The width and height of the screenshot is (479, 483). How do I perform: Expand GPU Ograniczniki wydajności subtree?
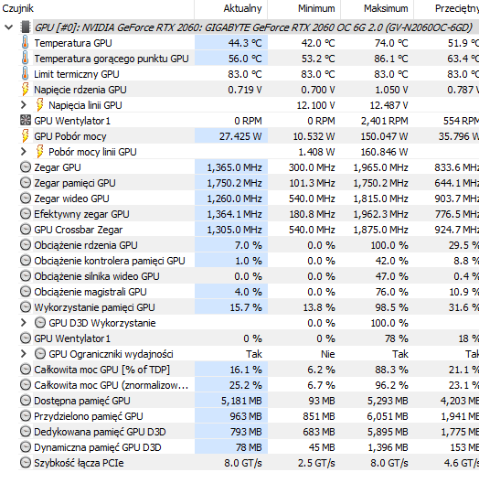pos(24,354)
